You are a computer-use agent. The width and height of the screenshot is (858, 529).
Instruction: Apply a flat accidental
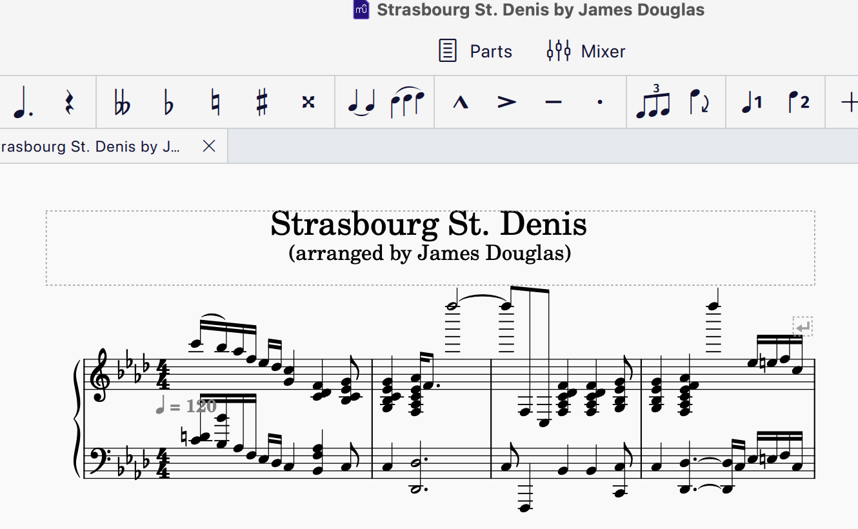click(168, 102)
